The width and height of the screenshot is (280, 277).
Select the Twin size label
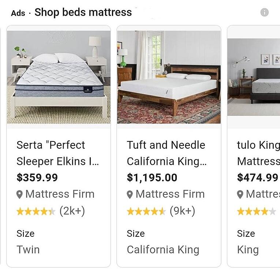pyautogui.click(x=28, y=250)
